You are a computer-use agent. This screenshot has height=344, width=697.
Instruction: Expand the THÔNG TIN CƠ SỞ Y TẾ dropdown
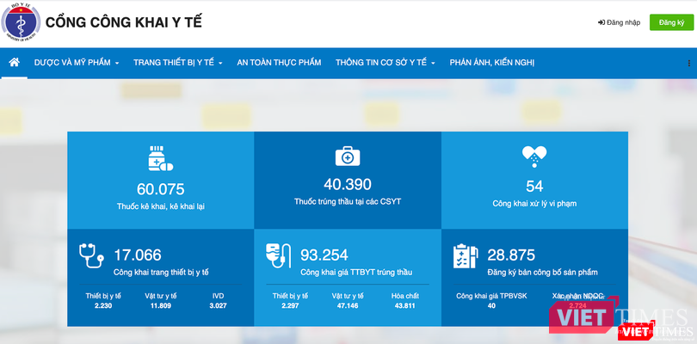[386, 63]
